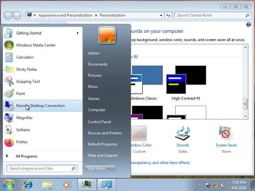
Task: Open Windows Explorer folder on taskbar
Action: click(47, 185)
